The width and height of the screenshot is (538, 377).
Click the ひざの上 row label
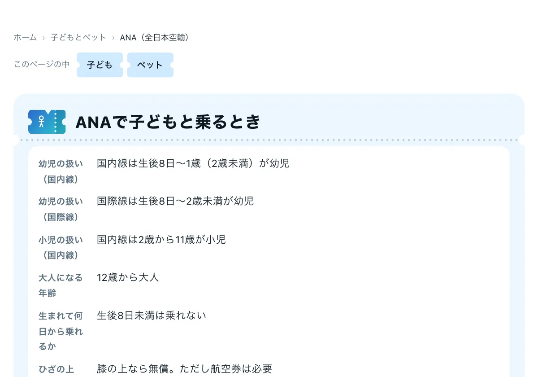pyautogui.click(x=56, y=369)
